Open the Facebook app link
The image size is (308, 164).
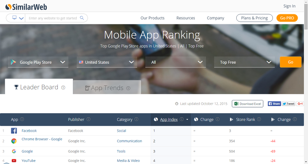(29, 131)
